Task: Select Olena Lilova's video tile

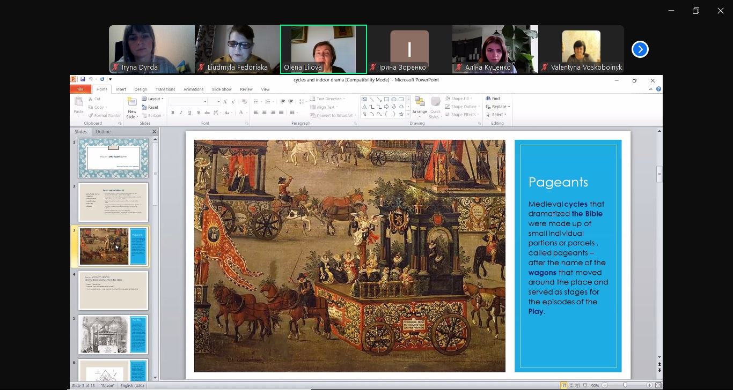Action: [x=324, y=49]
